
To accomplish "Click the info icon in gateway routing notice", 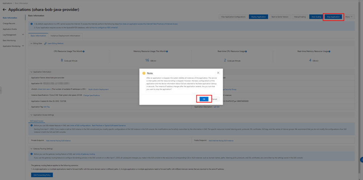I will coord(32,154).
